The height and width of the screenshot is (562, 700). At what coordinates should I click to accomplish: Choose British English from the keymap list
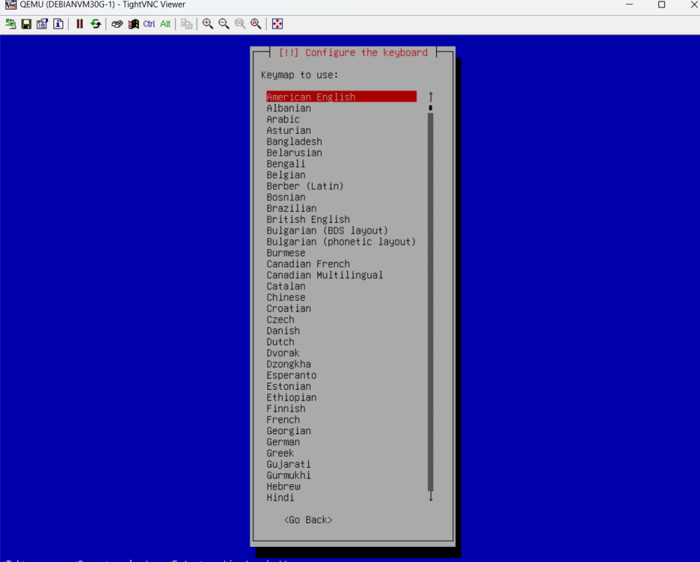tap(308, 219)
